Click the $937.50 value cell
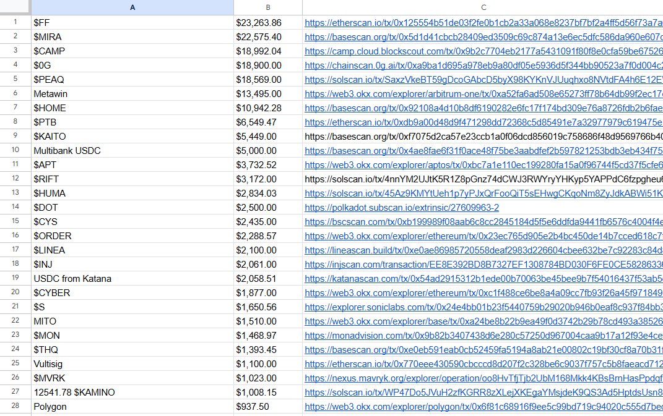Viewport: 663px width, 416px height. tap(268, 407)
